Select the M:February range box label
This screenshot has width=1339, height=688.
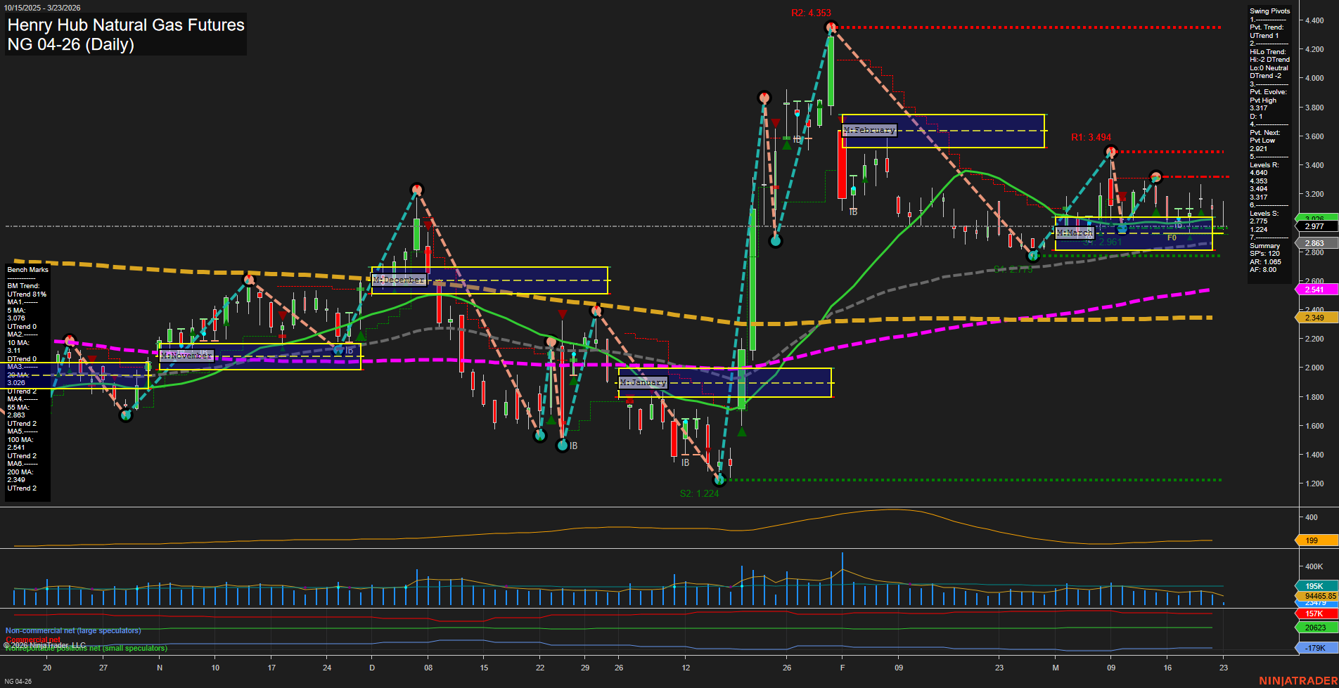(869, 130)
